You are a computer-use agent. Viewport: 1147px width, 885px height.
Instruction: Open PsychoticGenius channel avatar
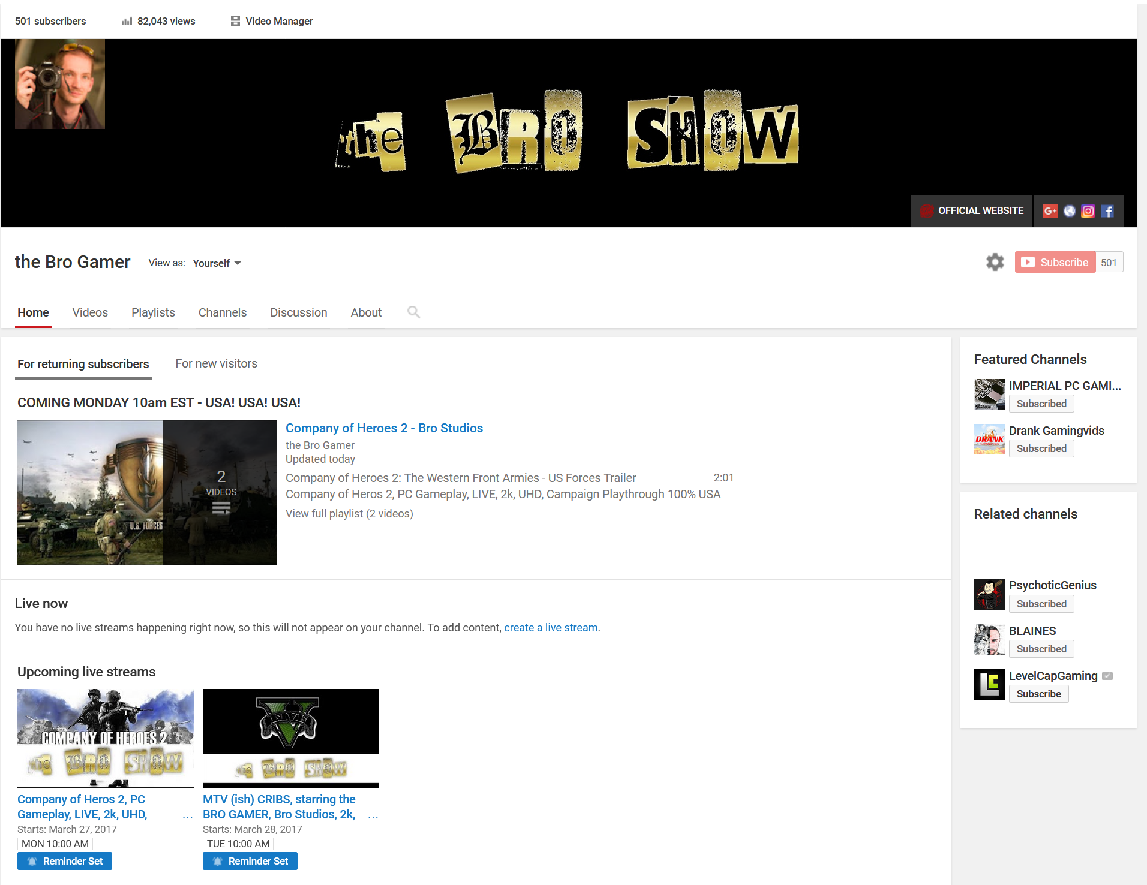[x=989, y=594]
